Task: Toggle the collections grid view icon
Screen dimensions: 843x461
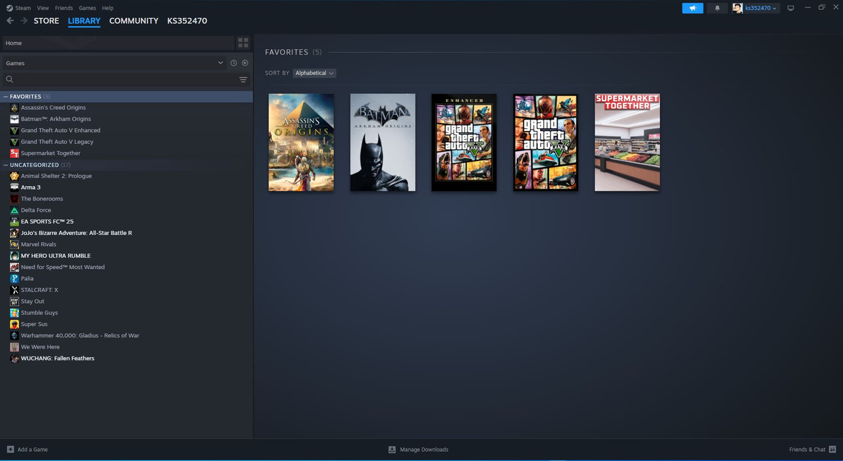Action: [243, 43]
